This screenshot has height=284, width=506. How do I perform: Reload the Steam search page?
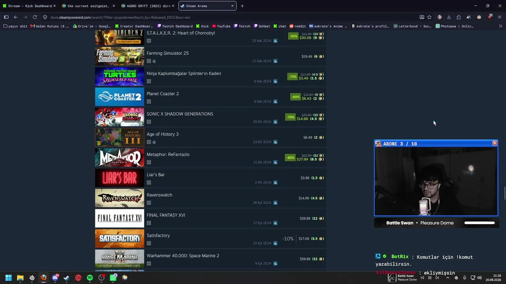click(35, 17)
